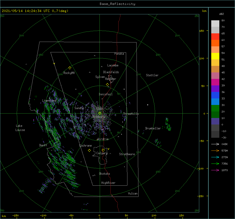Select the Cochrane label
Screen dimensions: 235x219
[x=85, y=146]
